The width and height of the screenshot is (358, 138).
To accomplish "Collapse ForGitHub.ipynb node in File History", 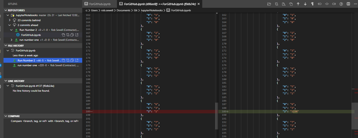I will [x=8, y=50].
